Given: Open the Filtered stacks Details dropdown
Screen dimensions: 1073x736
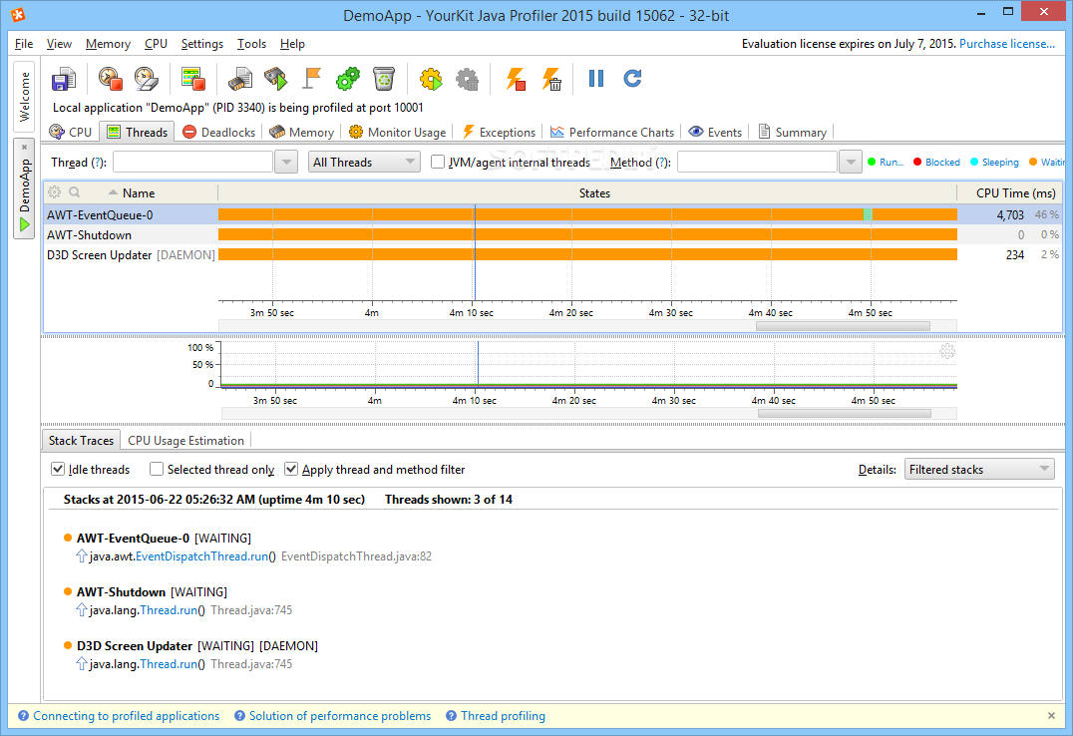Looking at the screenshot, I should (x=979, y=469).
